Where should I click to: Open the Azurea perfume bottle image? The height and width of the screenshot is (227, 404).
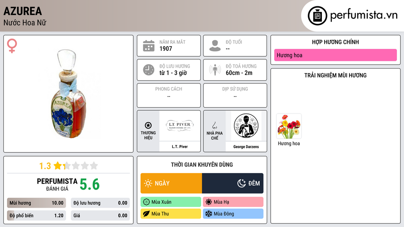pos(69,94)
